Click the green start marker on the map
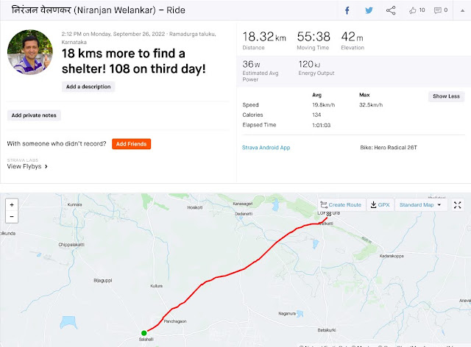The width and height of the screenshot is (471, 347). click(x=144, y=333)
